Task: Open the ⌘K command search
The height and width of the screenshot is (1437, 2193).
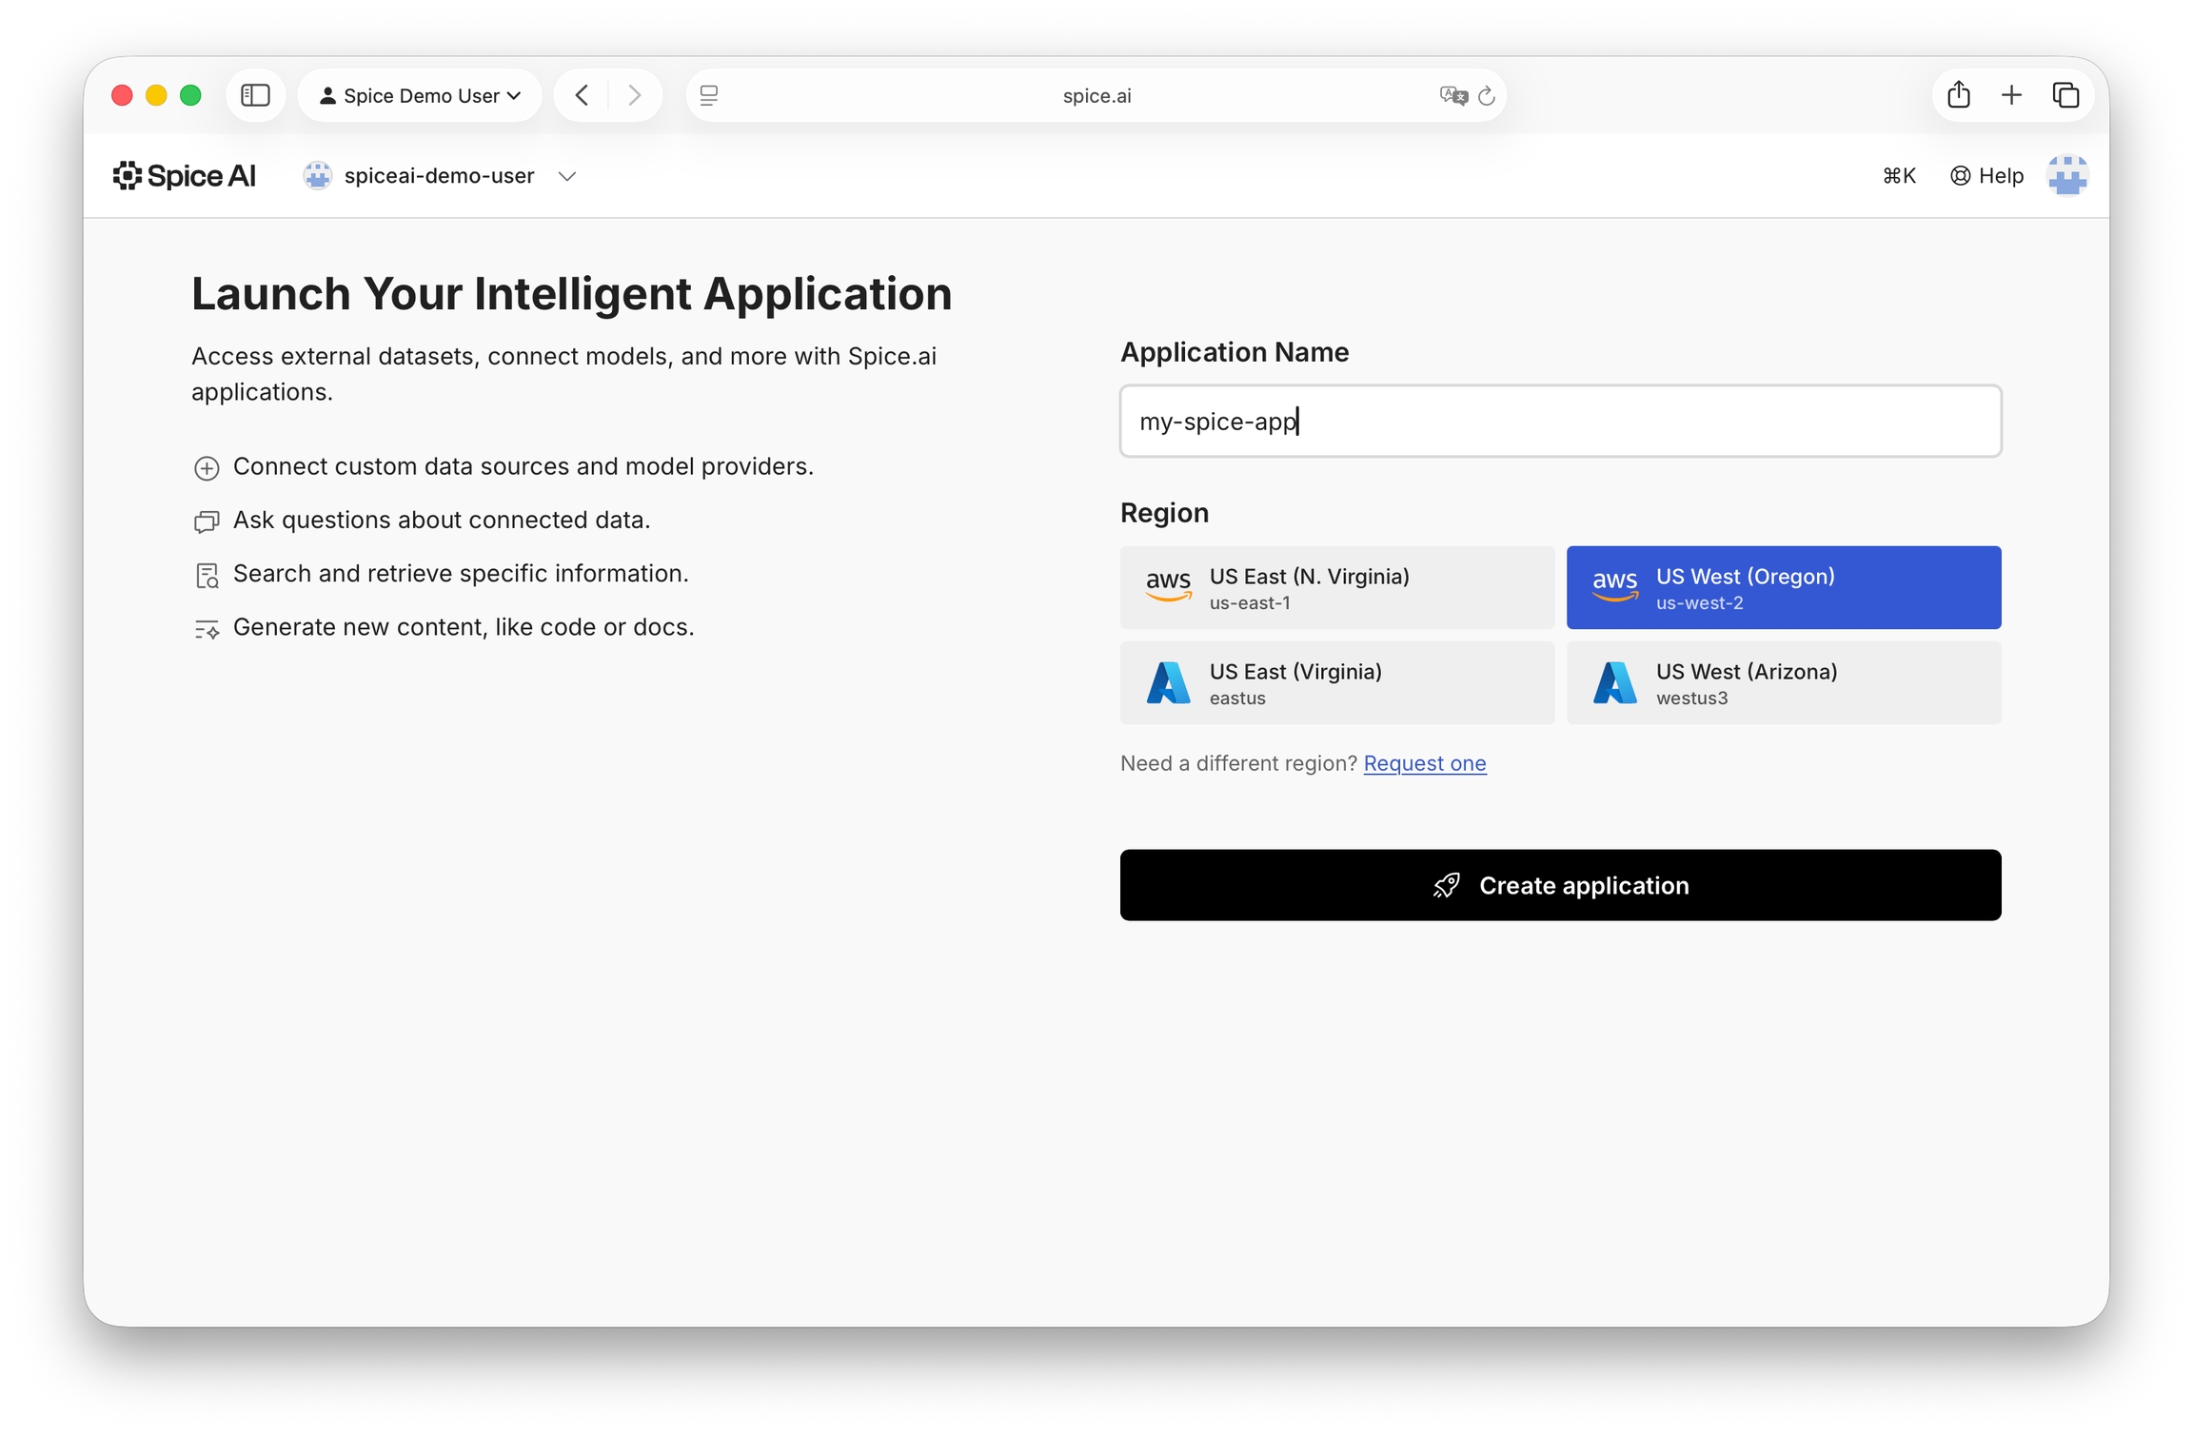Action: click(1898, 175)
